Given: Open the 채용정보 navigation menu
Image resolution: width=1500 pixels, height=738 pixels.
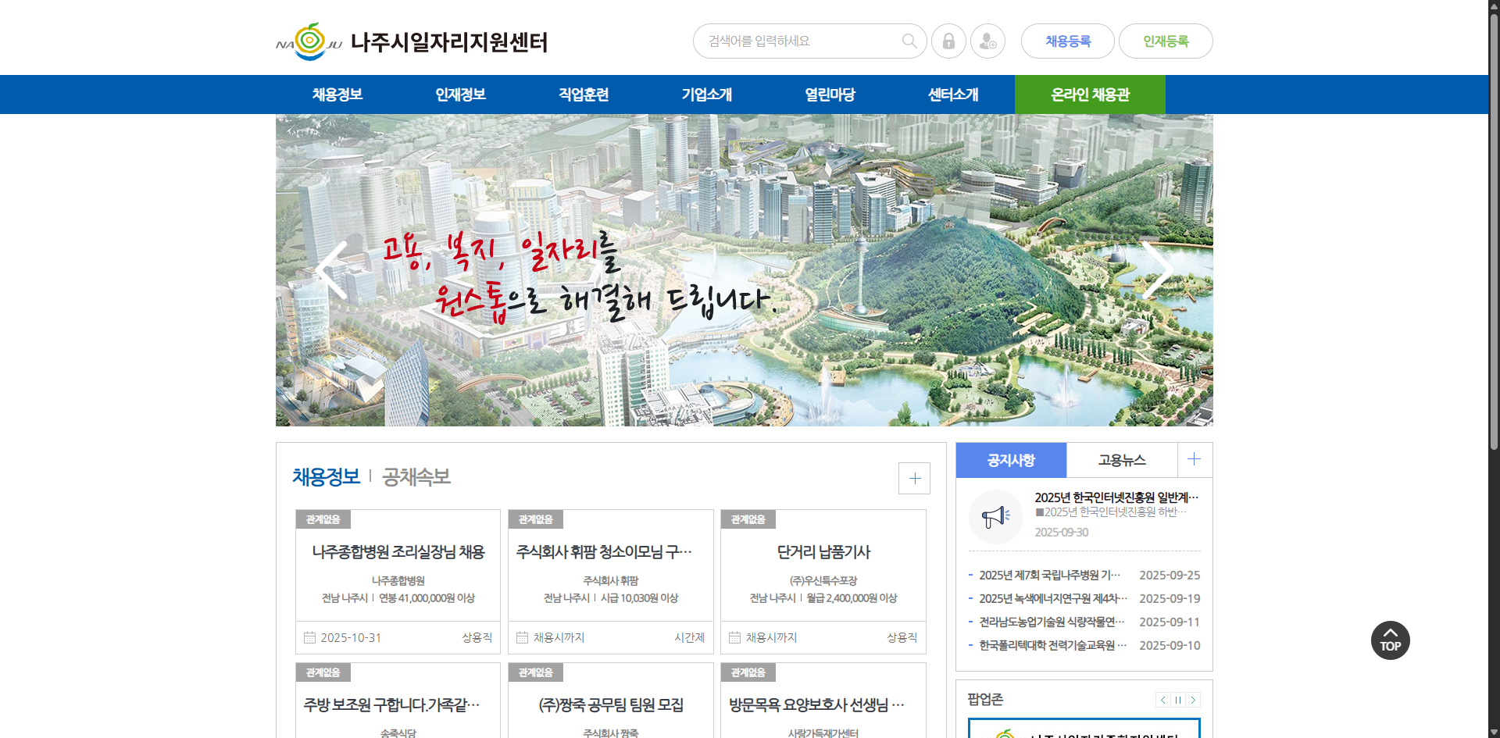Looking at the screenshot, I should [x=337, y=94].
